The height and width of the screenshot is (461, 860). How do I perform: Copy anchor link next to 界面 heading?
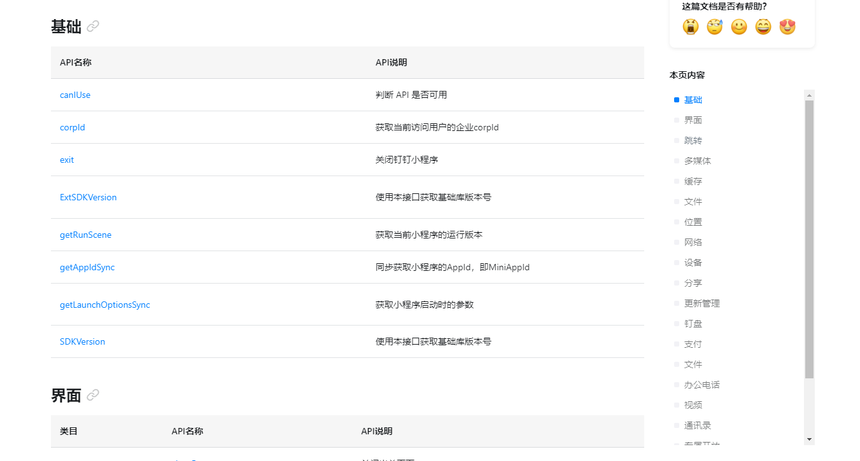93,395
